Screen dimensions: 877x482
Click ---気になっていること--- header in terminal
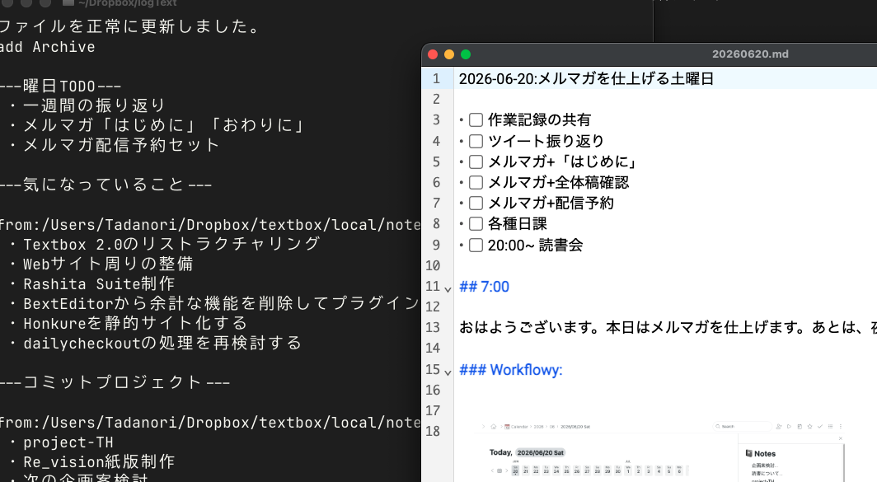pos(106,185)
